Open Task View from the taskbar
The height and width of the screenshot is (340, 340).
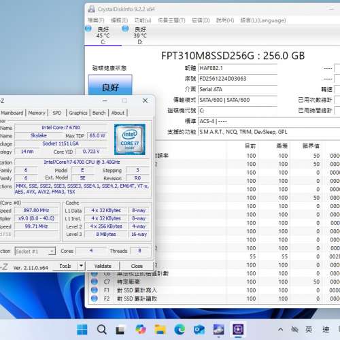coord(120,330)
